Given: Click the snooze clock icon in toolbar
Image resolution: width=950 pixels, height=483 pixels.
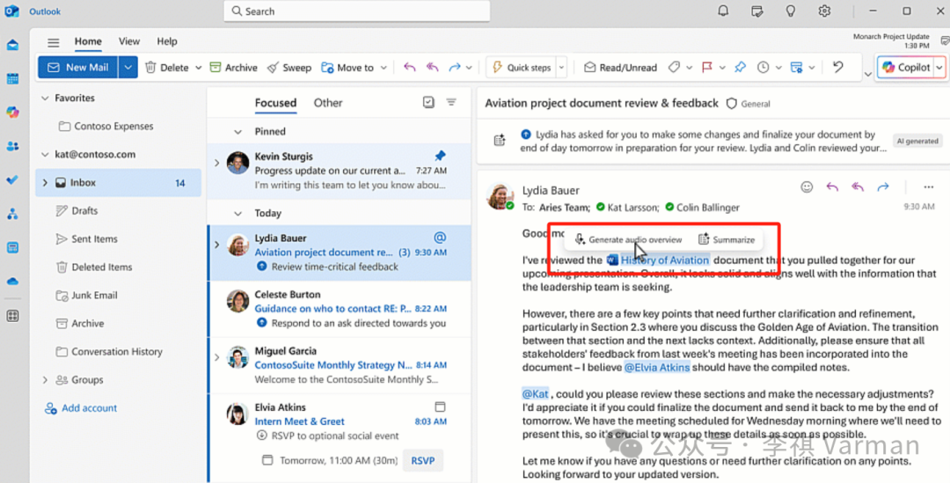Looking at the screenshot, I should coord(763,67).
